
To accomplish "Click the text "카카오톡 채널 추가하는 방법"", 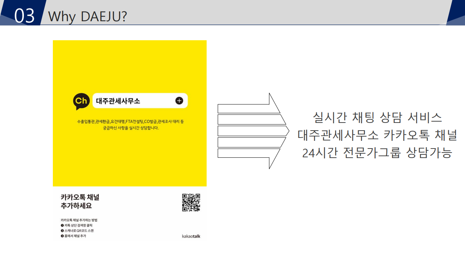I will pos(79,220).
